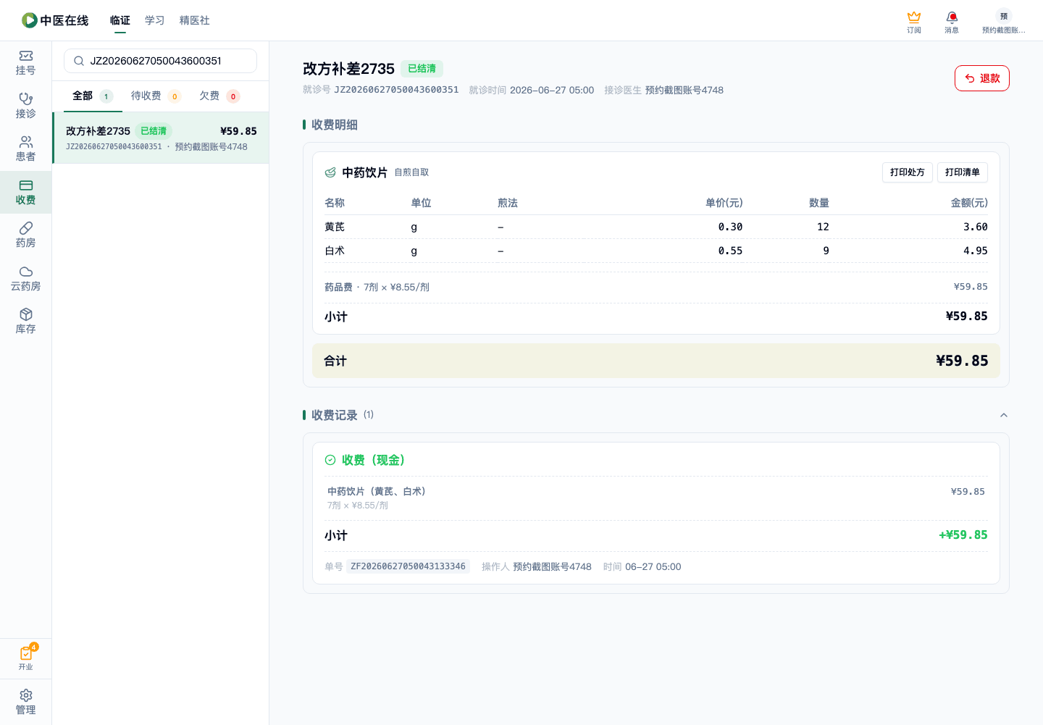Select the 改方补差2735 list entry
Screen dimensions: 1043x725
coord(161,138)
